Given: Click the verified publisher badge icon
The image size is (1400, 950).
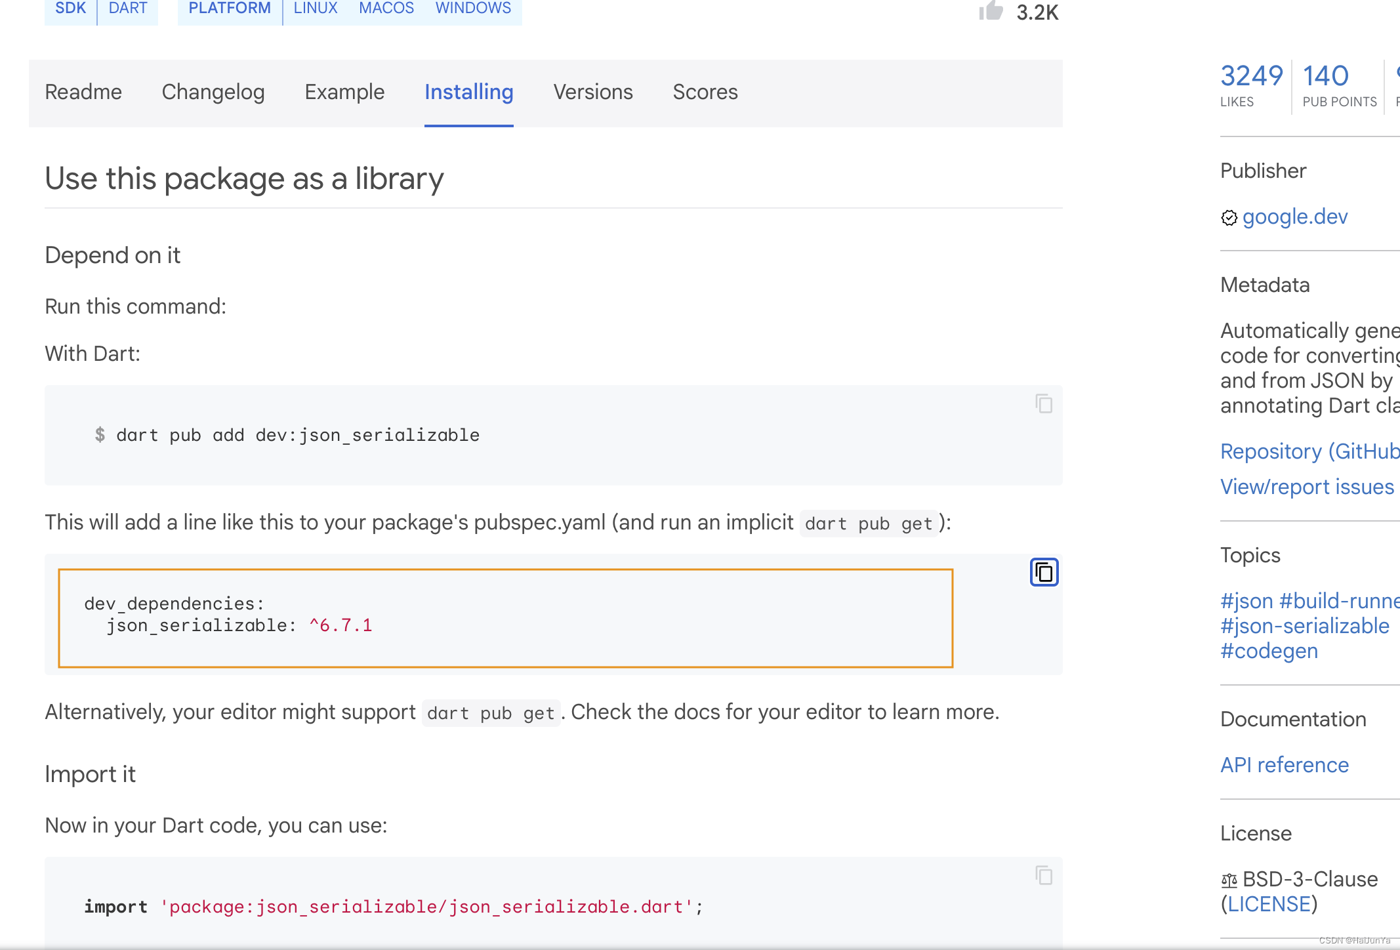Looking at the screenshot, I should [1229, 217].
